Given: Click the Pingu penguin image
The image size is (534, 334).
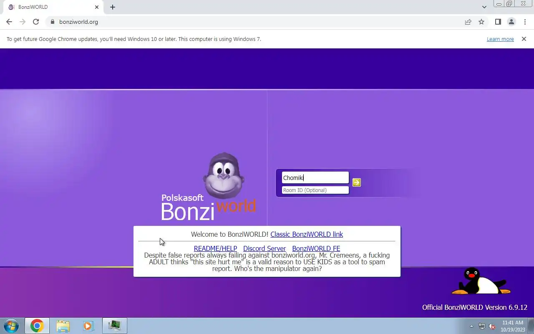Looking at the screenshot, I should click(481, 281).
